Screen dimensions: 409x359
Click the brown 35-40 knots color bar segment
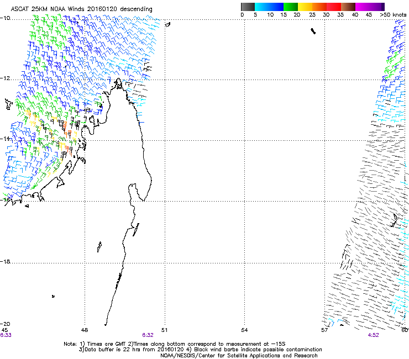(x=348, y=7)
